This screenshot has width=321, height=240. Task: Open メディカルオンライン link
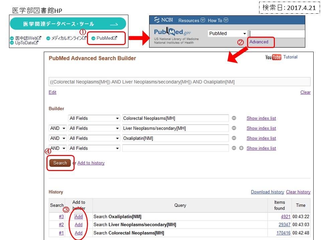coord(67,38)
